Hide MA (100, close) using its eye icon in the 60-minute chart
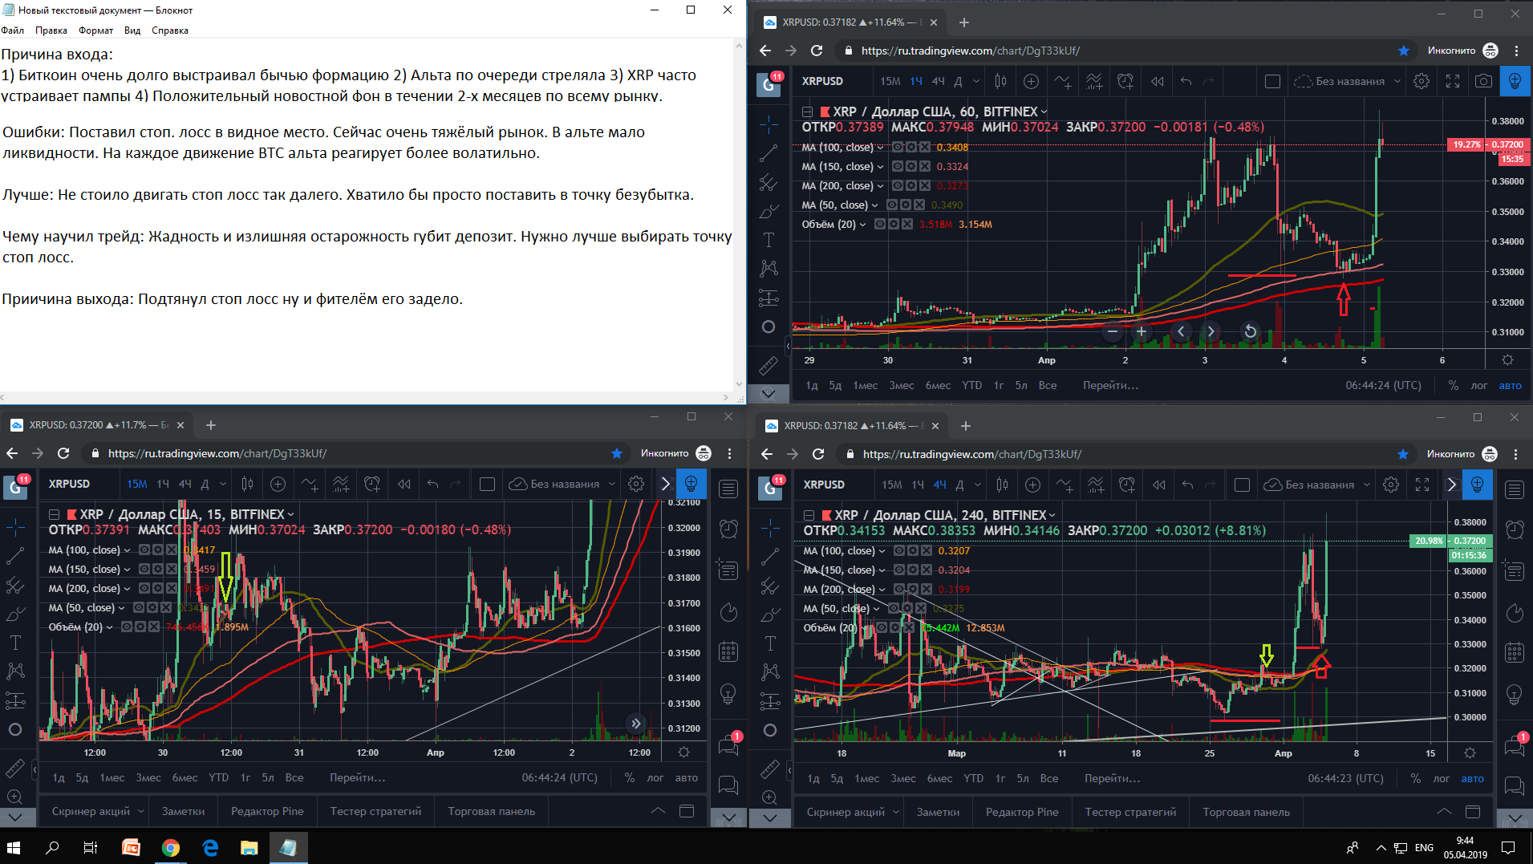This screenshot has height=864, width=1533. [x=898, y=148]
